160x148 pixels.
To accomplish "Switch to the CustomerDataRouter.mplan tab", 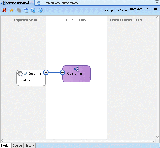I will click(57, 3).
